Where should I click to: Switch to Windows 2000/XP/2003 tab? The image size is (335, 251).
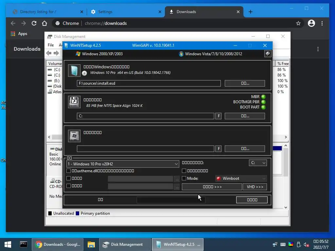click(x=99, y=54)
